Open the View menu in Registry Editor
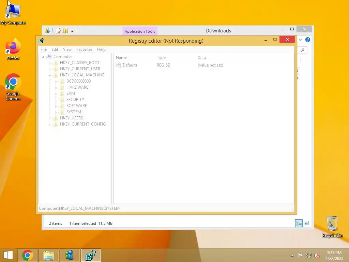The width and height of the screenshot is (349, 262). coord(67,49)
